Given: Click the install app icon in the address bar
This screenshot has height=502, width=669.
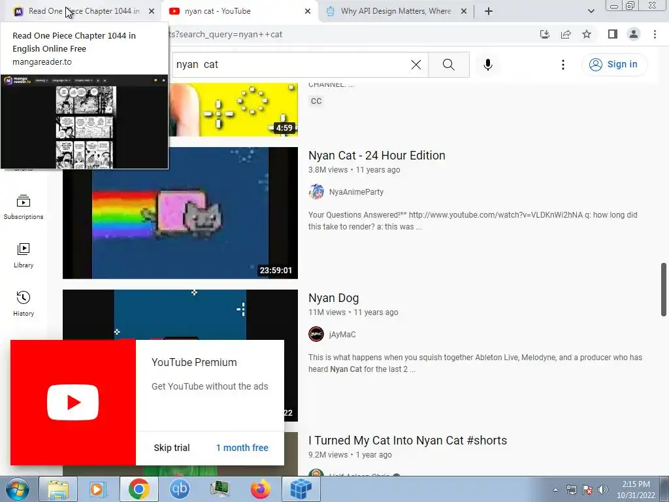Looking at the screenshot, I should pos(545,34).
